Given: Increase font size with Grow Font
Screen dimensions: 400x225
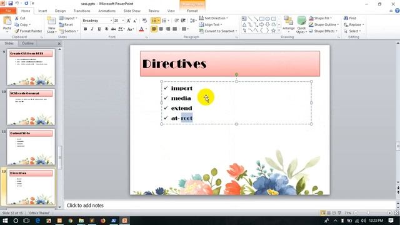Looking at the screenshot, I should [x=129, y=21].
